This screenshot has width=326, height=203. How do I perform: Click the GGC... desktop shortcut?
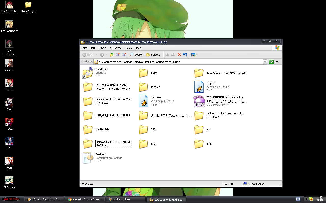point(9,63)
